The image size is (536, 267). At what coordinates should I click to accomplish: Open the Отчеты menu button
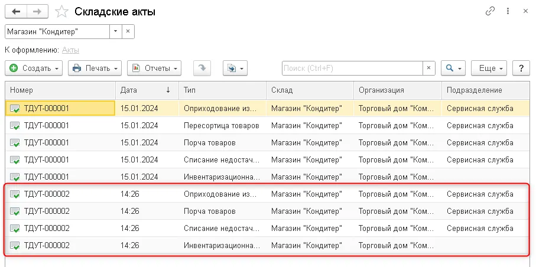pos(154,68)
